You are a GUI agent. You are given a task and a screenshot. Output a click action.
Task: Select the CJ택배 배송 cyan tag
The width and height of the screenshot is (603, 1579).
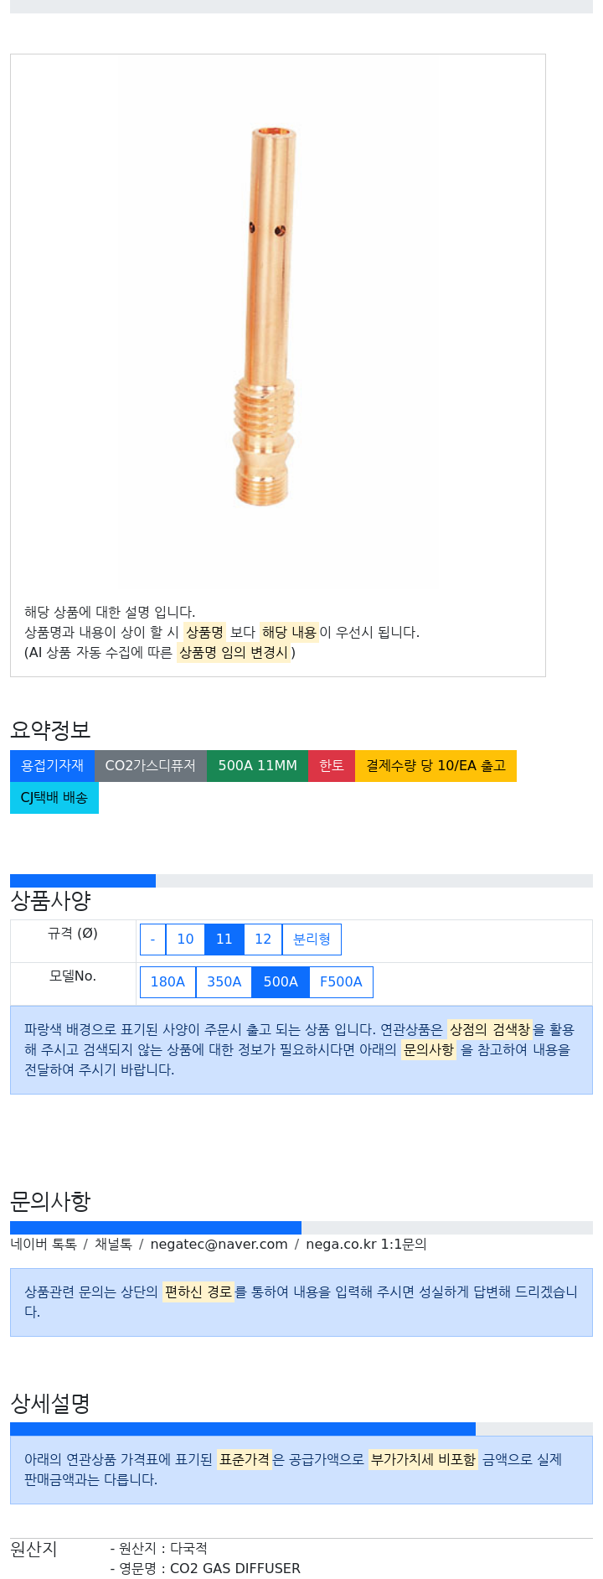pyautogui.click(x=54, y=798)
